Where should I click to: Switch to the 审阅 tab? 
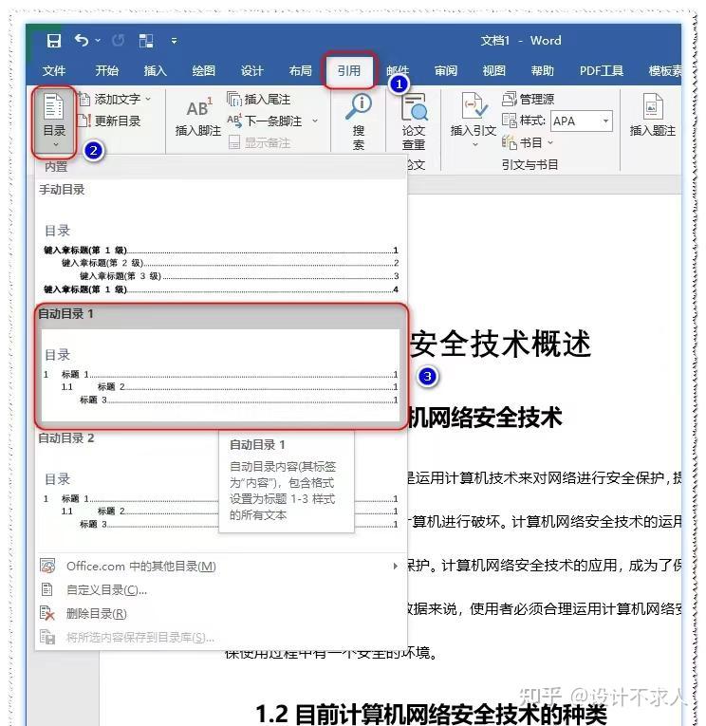click(x=446, y=71)
